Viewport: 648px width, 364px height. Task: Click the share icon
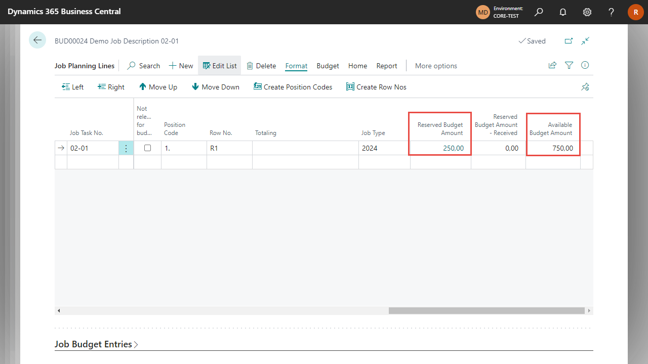click(x=552, y=65)
